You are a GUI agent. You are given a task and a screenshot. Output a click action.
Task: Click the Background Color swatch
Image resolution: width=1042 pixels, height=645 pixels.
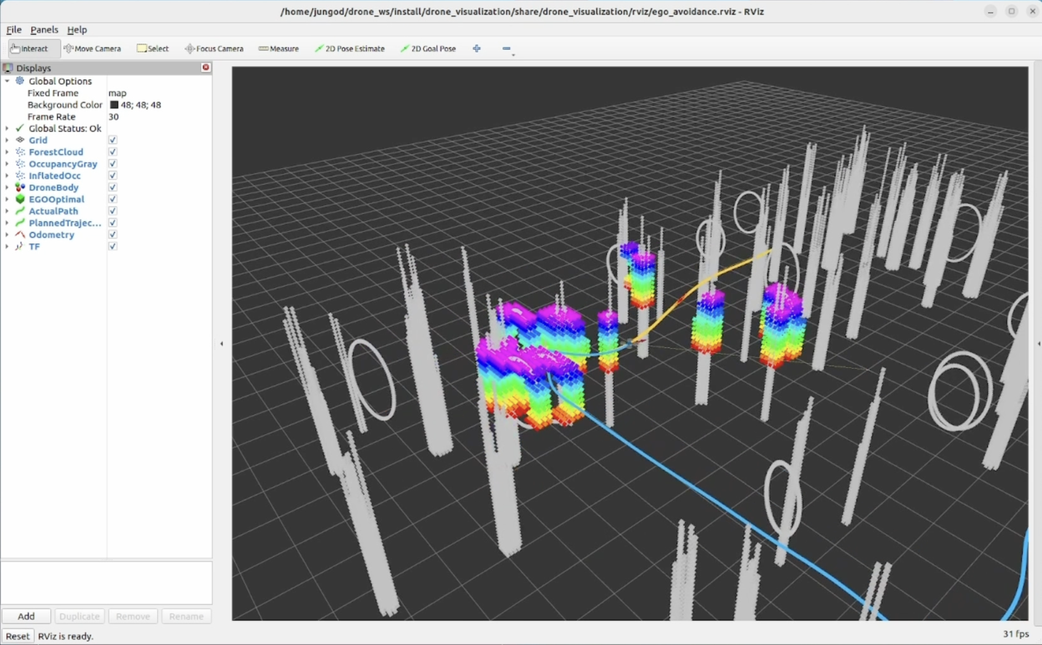pyautogui.click(x=114, y=105)
